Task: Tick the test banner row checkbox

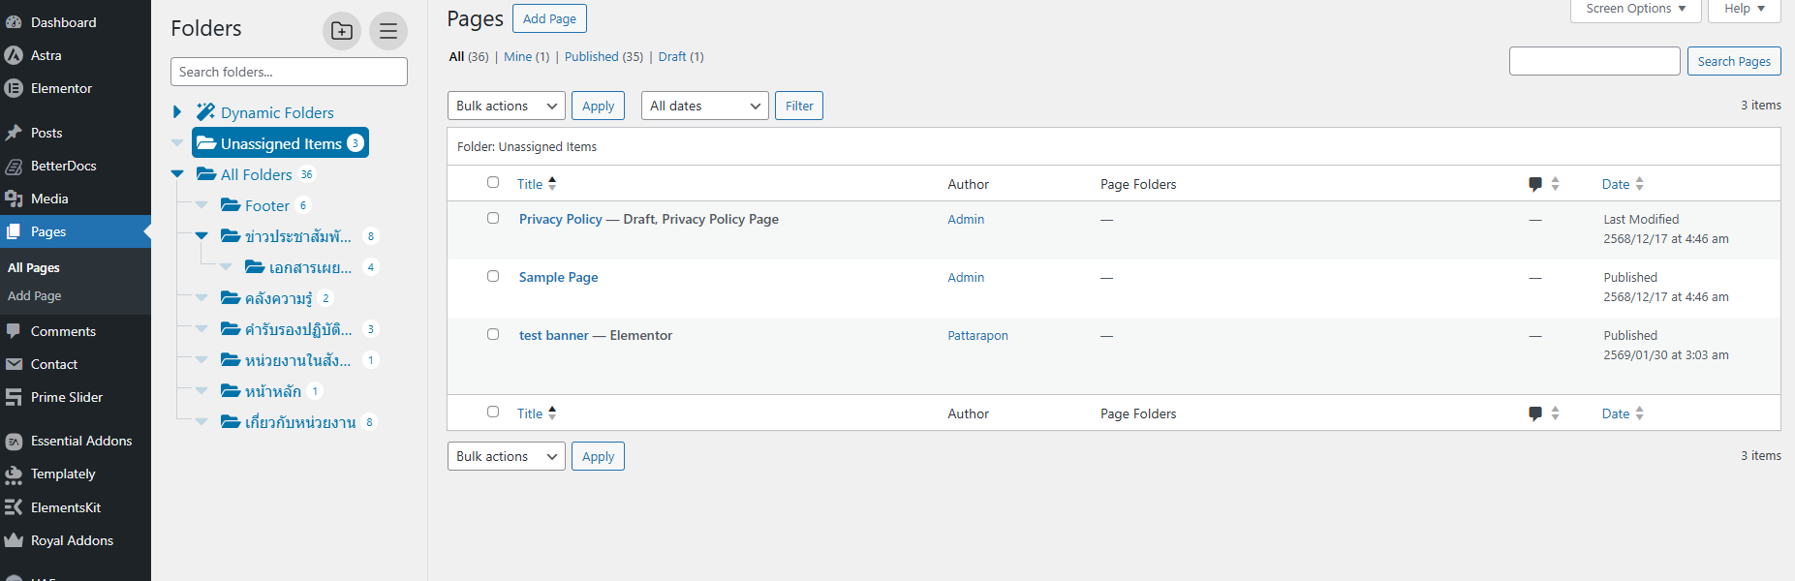Action: coord(493,335)
